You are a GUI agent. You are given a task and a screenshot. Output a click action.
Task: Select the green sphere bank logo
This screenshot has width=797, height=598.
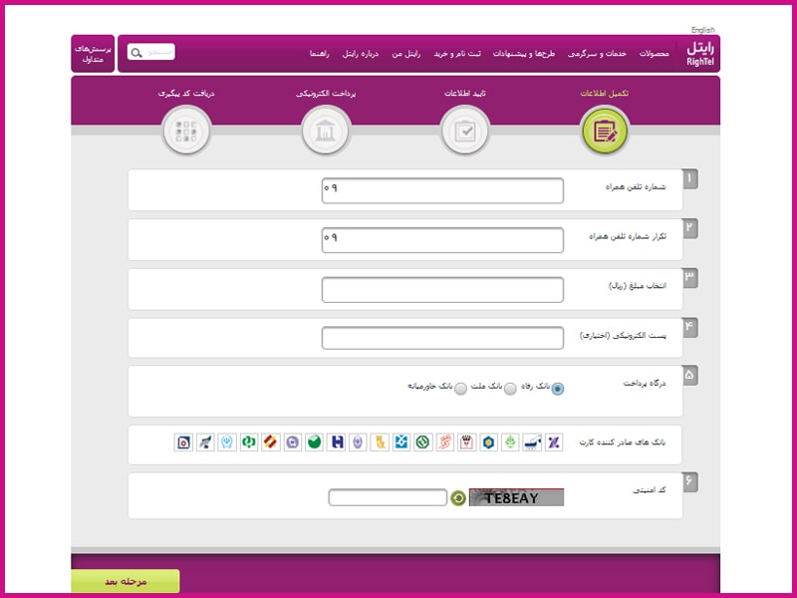315,442
